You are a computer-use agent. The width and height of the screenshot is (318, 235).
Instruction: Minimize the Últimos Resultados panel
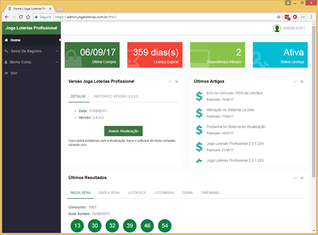(x=295, y=178)
